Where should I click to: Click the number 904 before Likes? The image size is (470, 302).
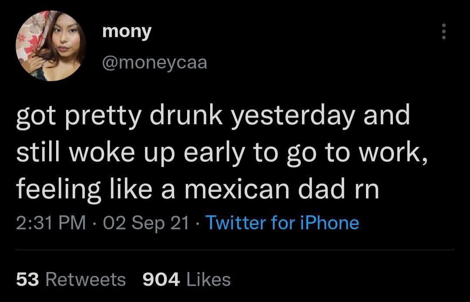click(161, 279)
